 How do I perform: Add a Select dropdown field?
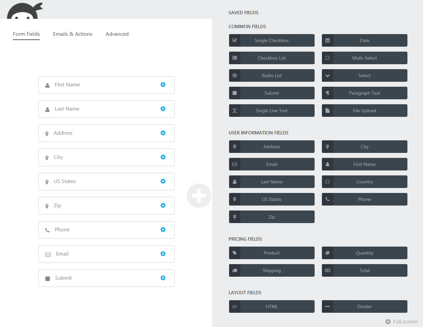[x=364, y=75]
